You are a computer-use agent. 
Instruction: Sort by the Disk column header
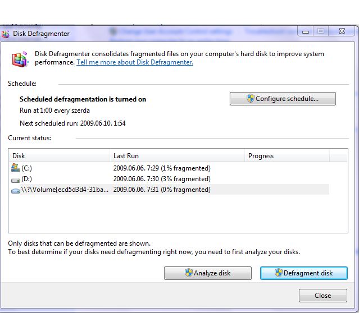(x=59, y=156)
